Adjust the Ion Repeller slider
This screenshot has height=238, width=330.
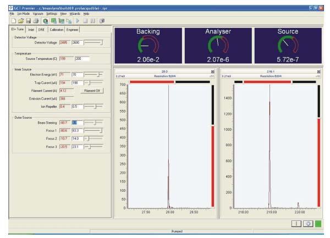pos(94,107)
